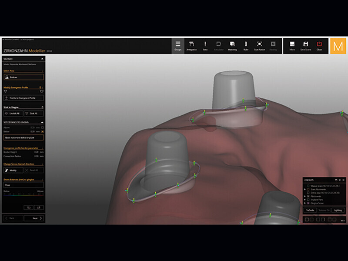Collapse the Wizard panel header
This screenshot has width=348, height=261.
(42, 58)
